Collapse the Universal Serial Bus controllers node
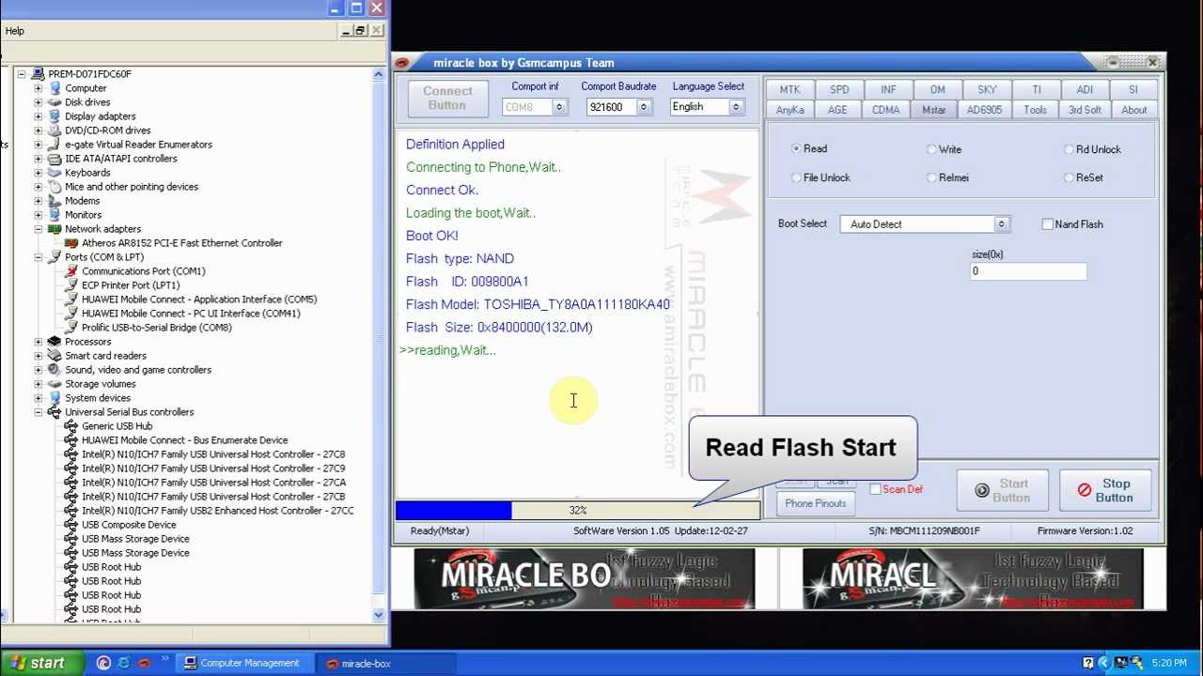This screenshot has width=1203, height=676. coord(39,412)
